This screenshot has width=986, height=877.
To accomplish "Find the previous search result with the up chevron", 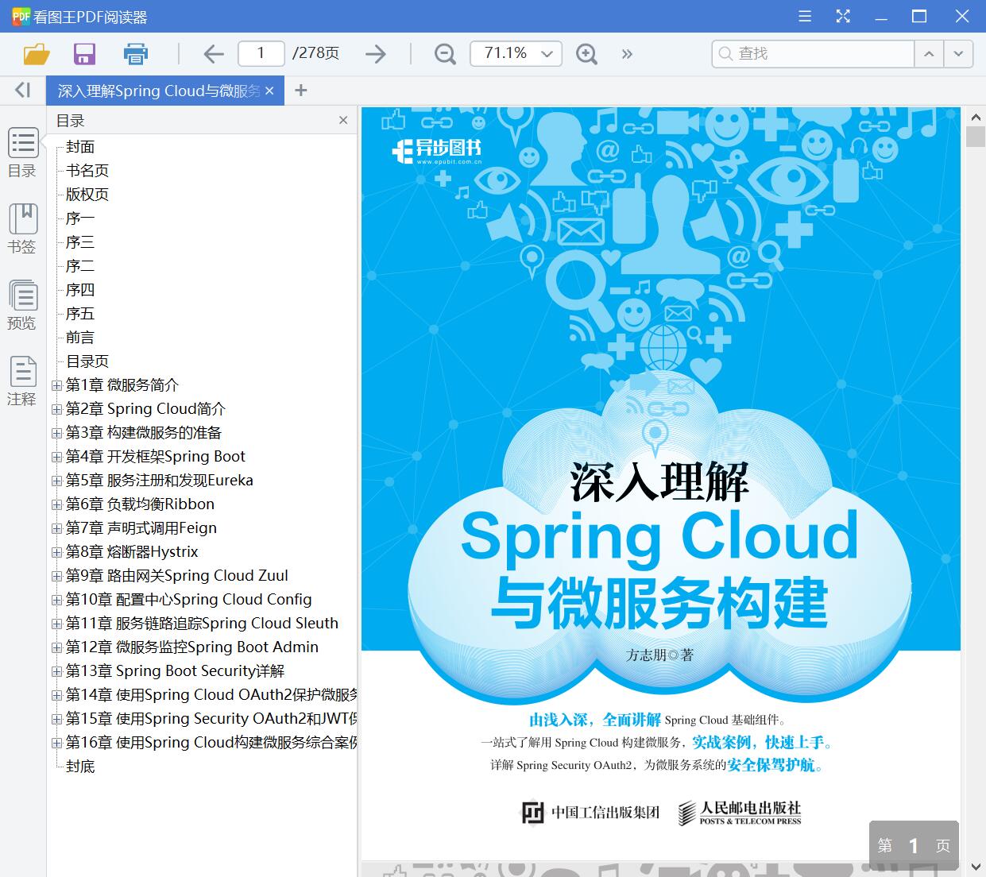I will tap(928, 54).
